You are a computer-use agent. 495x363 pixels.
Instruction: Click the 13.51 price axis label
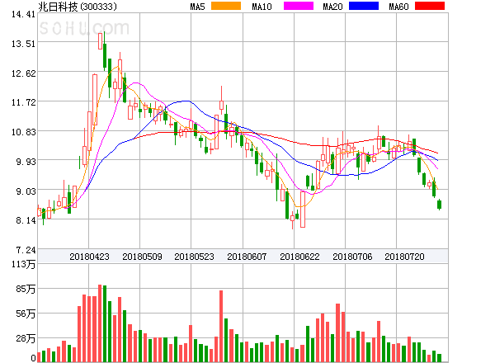pos(23,44)
